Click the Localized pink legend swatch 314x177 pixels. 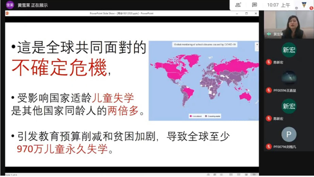point(191,116)
